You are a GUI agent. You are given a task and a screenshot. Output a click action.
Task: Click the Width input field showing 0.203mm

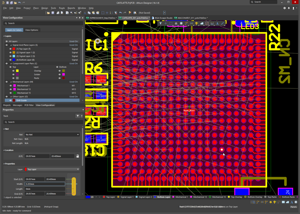click(45, 184)
